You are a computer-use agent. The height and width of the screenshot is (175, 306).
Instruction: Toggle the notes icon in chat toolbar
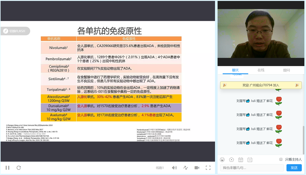coord(250,159)
